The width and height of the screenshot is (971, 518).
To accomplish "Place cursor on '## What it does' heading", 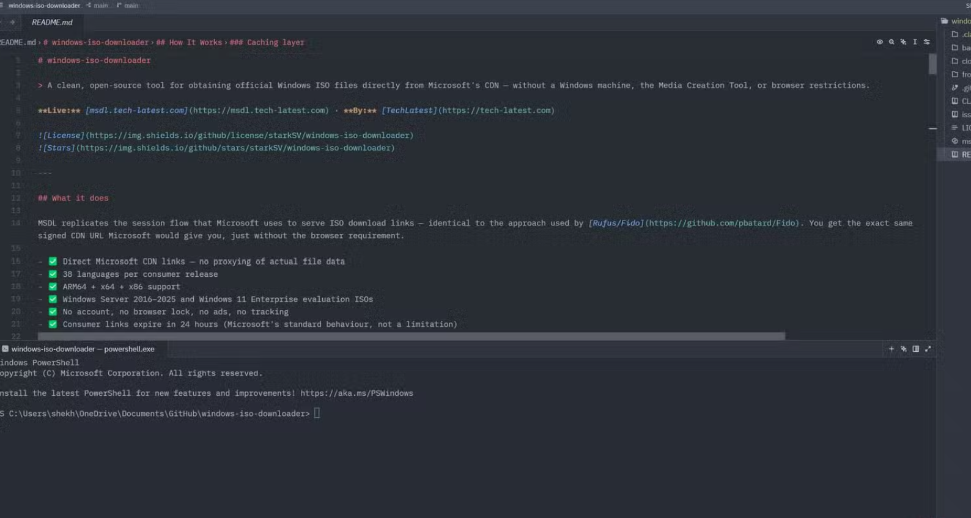I will click(x=73, y=198).
